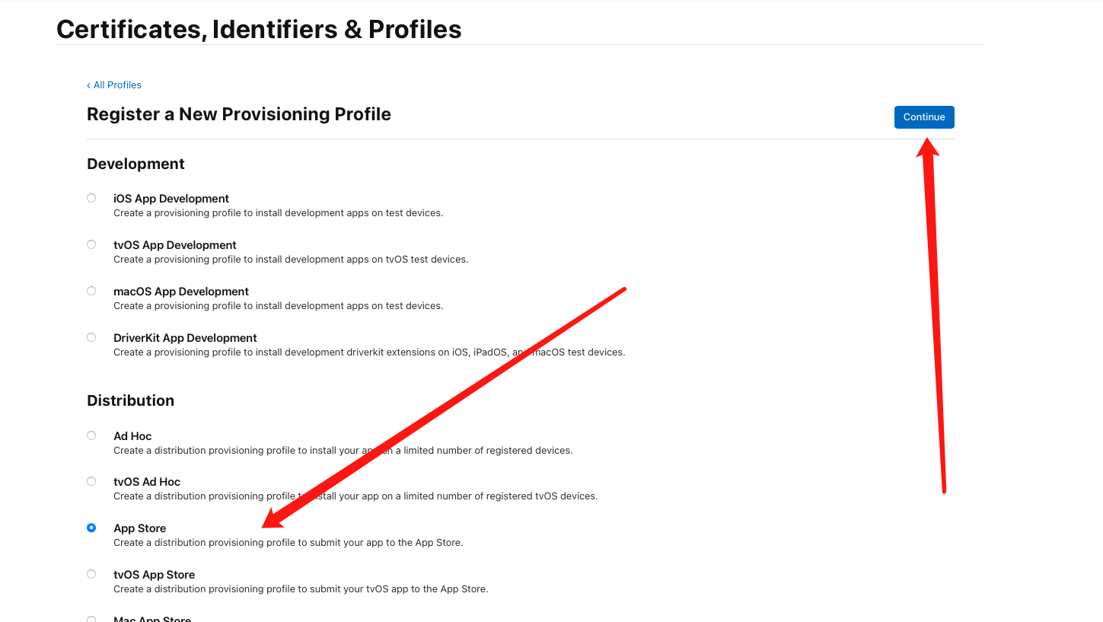
Task: Choose the tvOS Ad Hoc radio button
Action: pyautogui.click(x=91, y=481)
